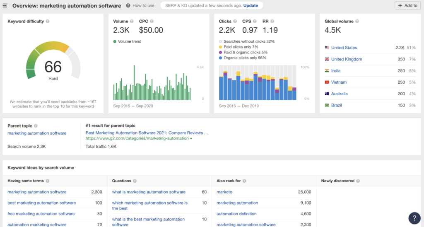Click the Parent topic help icon
Screen dimensions: 424x227
pyautogui.click(x=36, y=126)
